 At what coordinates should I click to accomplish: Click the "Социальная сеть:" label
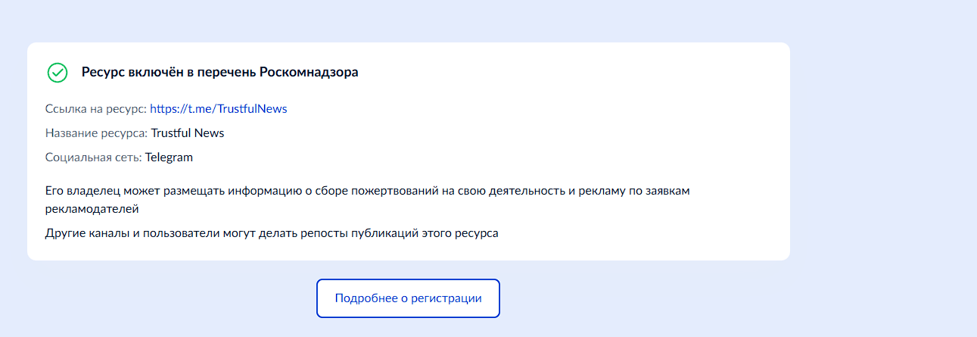point(93,158)
